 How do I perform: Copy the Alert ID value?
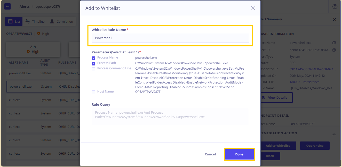[334, 50]
